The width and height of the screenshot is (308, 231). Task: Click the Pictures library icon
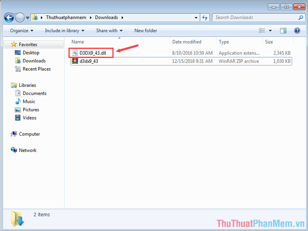[18, 110]
